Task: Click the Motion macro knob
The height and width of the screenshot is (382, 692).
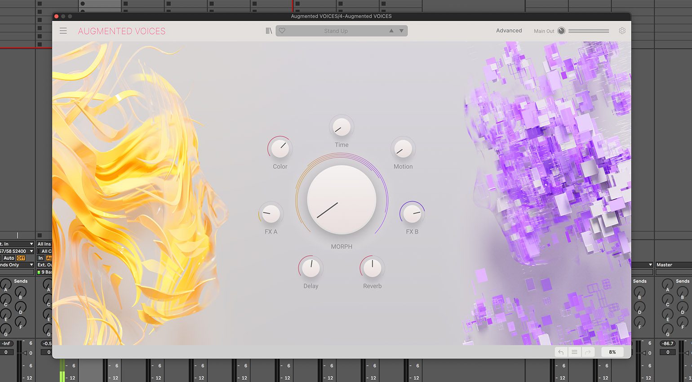Action: tap(403, 148)
